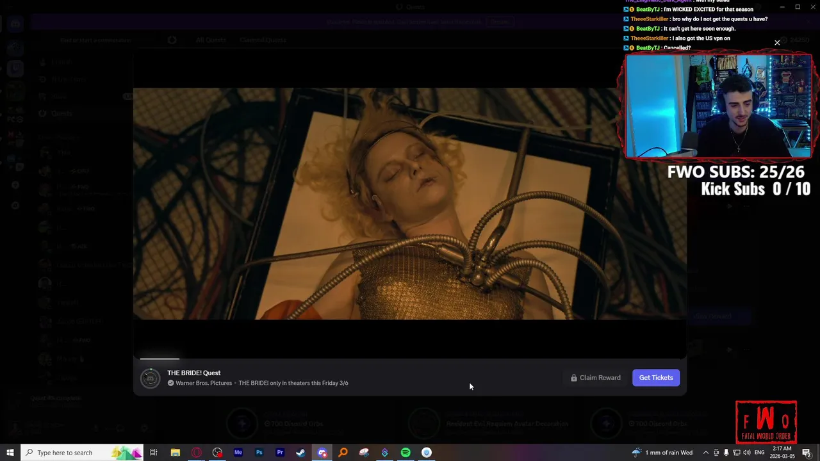The width and height of the screenshot is (820, 461).
Task: Click the video progress bar
Action: coord(410,359)
